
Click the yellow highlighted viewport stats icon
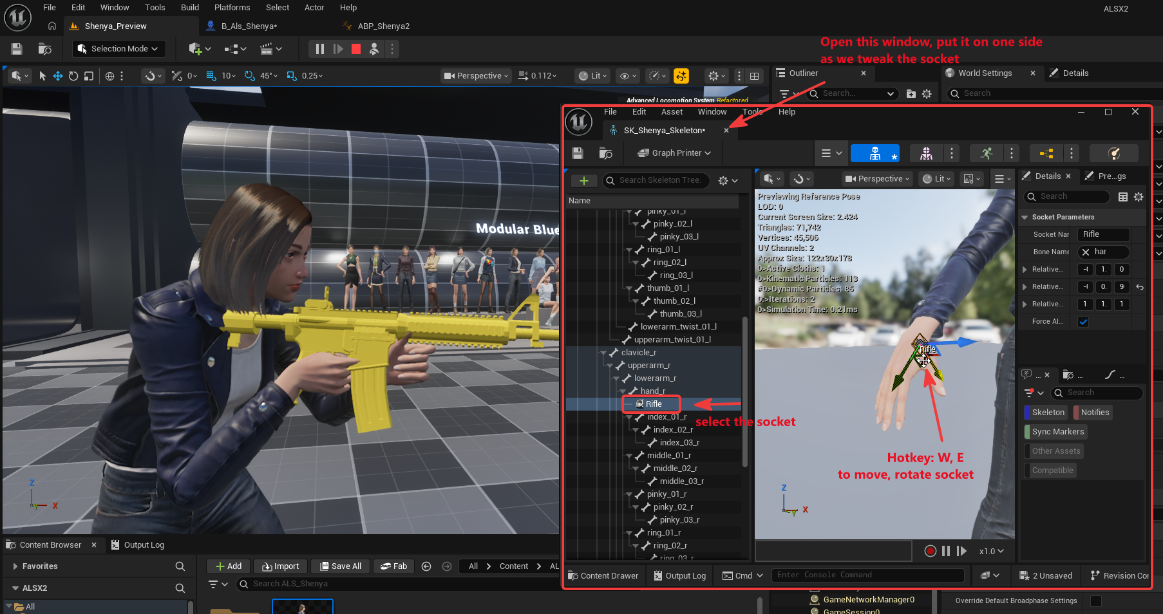681,76
